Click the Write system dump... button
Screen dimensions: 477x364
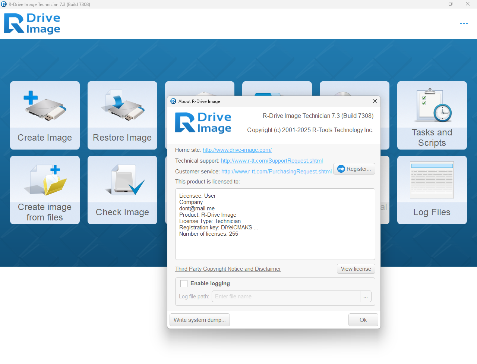200,320
